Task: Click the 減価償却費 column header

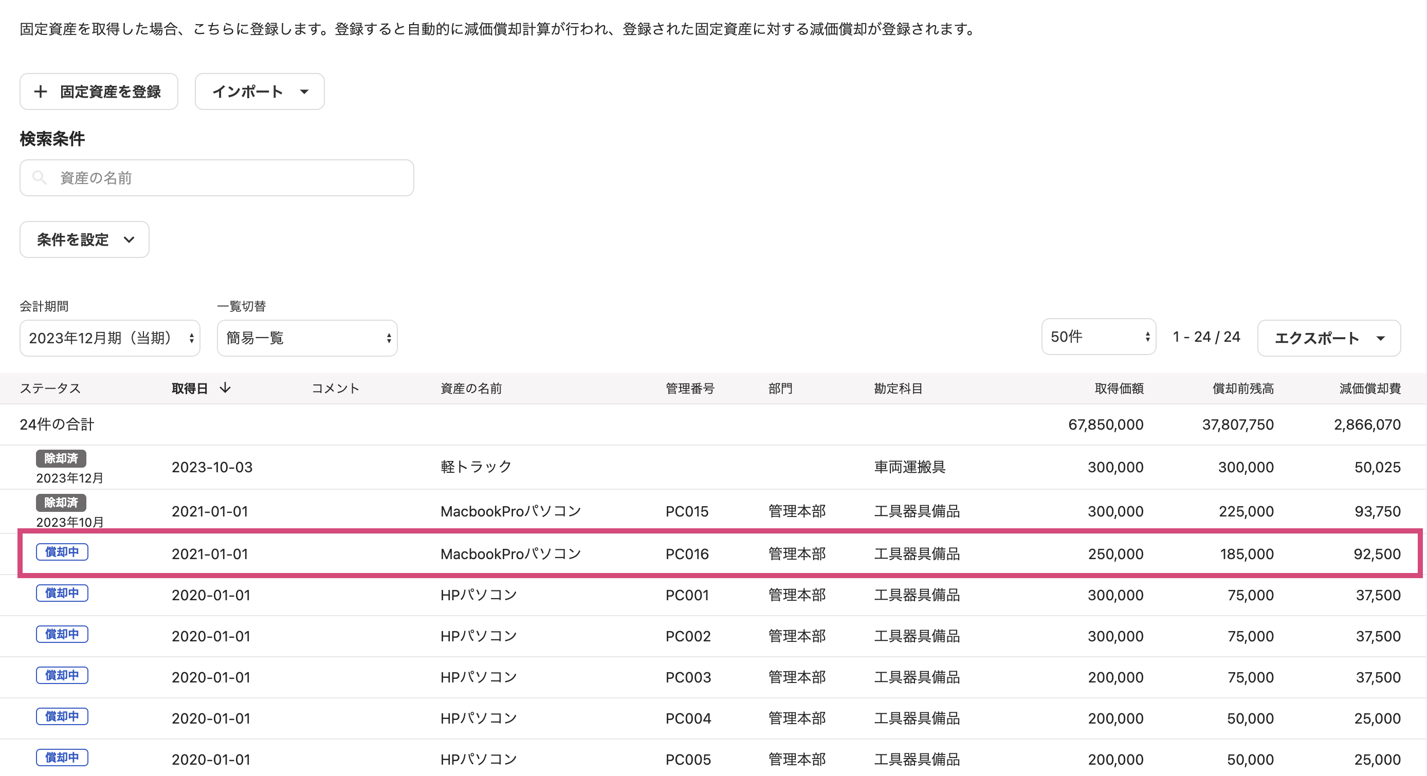Action: (x=1370, y=389)
